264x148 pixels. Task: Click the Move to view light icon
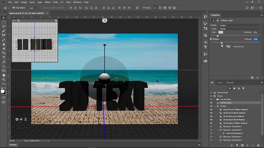click(228, 46)
